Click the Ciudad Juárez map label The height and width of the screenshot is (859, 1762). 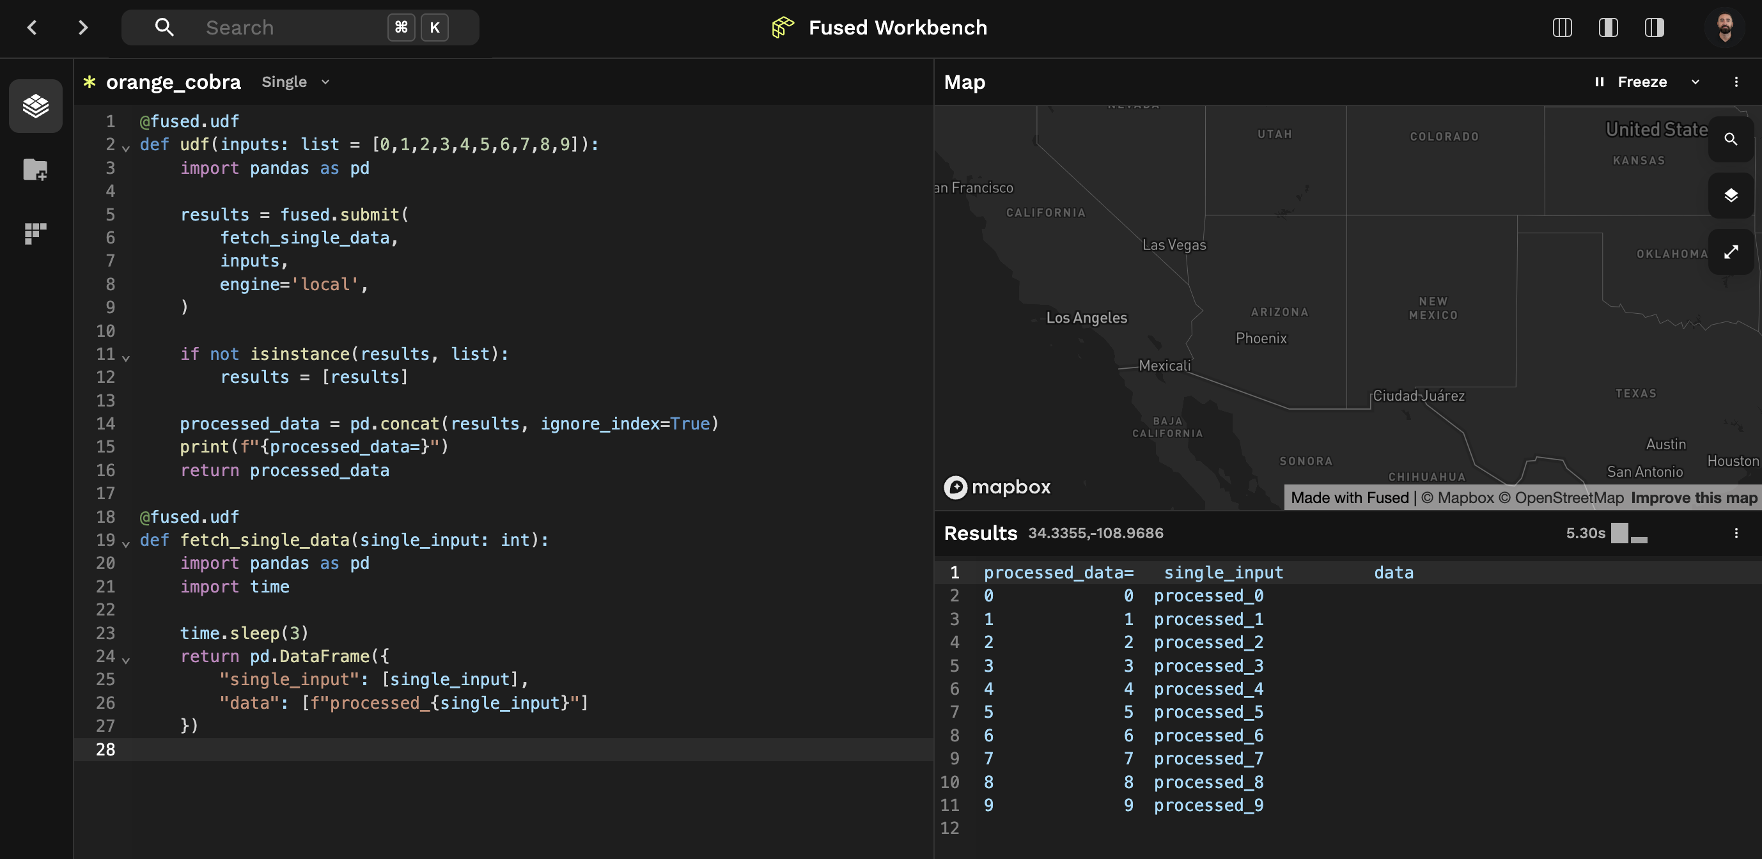point(1419,396)
